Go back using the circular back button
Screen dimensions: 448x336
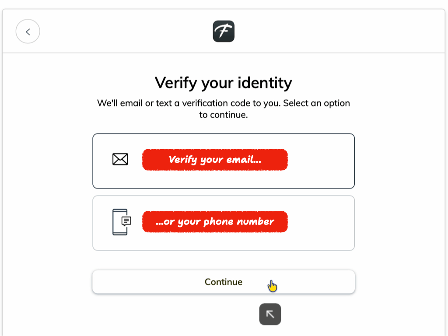28,31
